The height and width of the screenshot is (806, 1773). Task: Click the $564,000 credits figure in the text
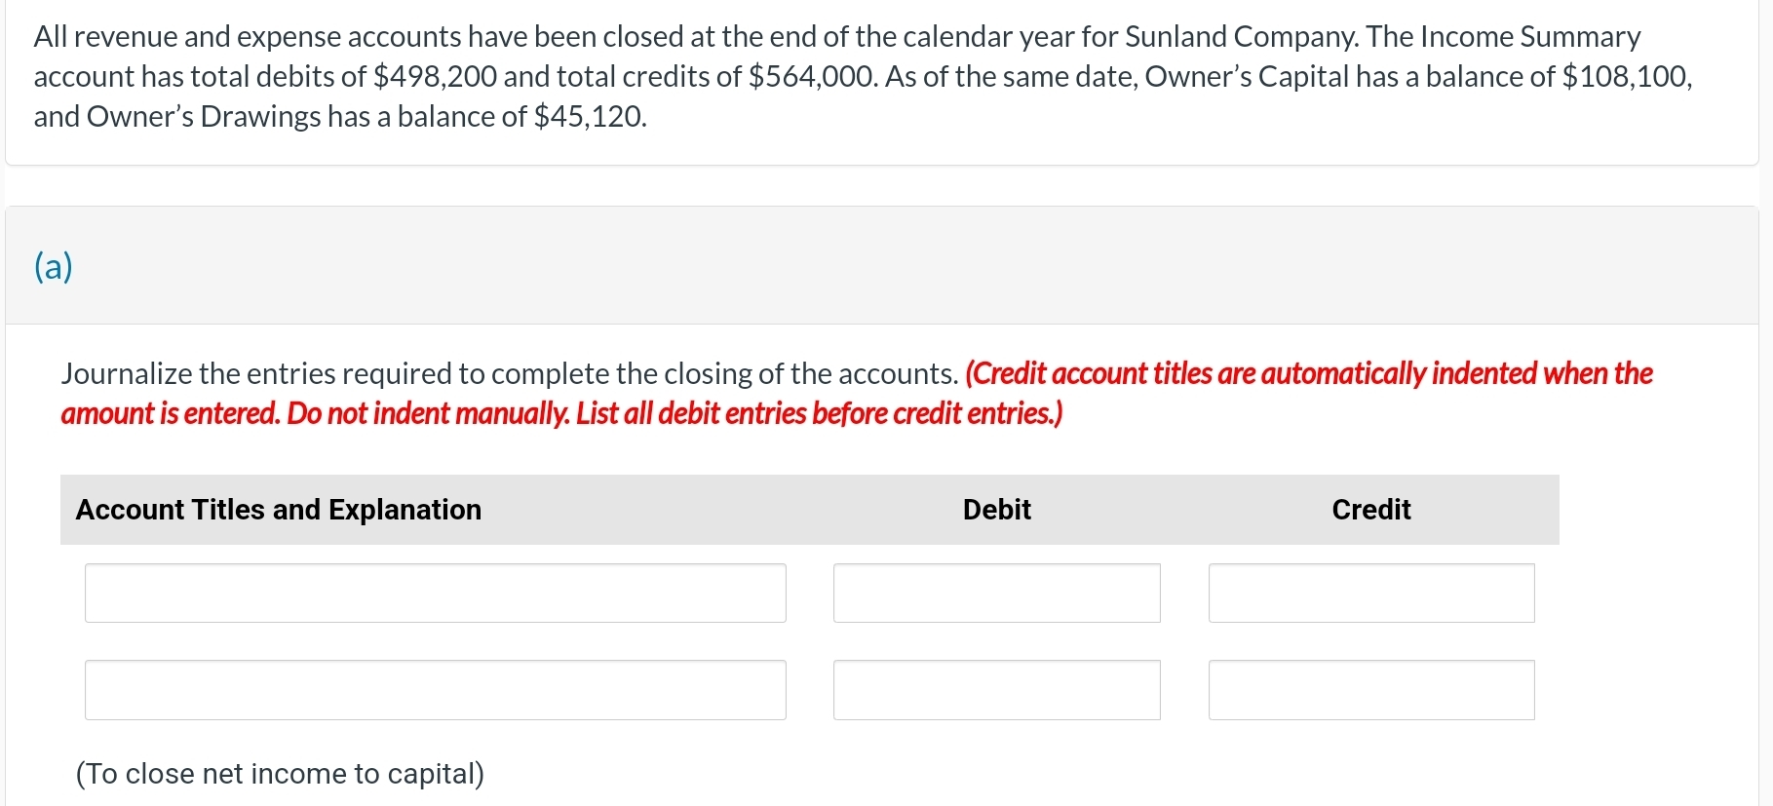point(810,76)
